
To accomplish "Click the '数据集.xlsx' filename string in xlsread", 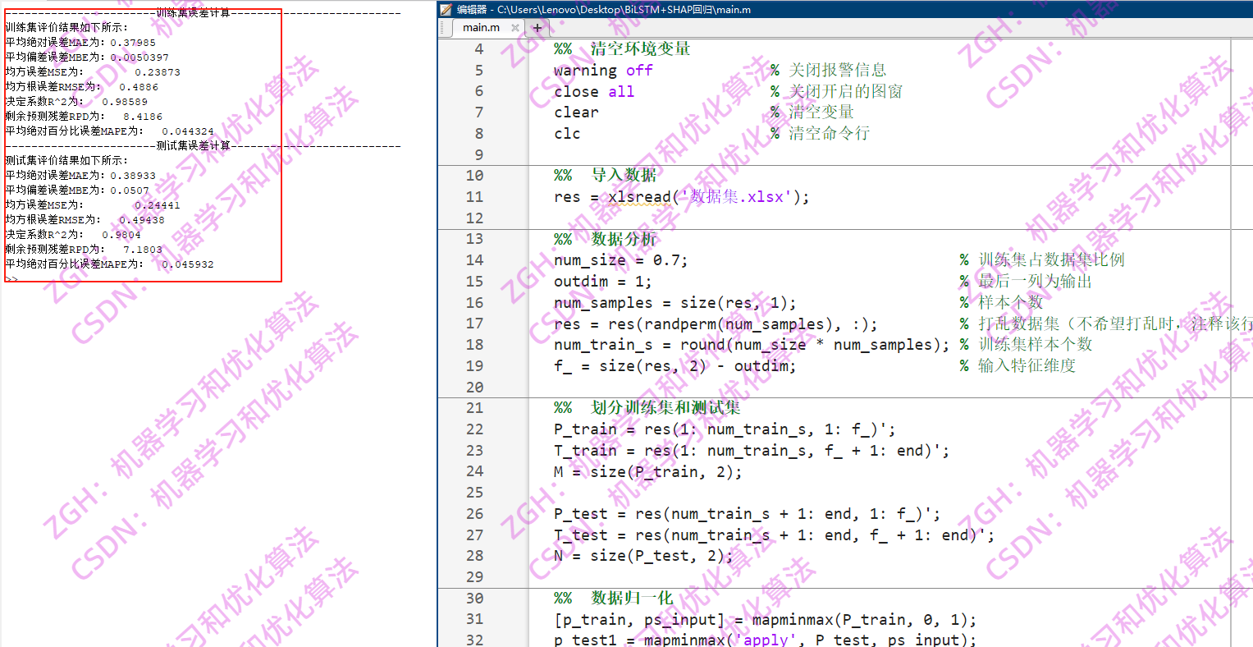I will pos(737,196).
